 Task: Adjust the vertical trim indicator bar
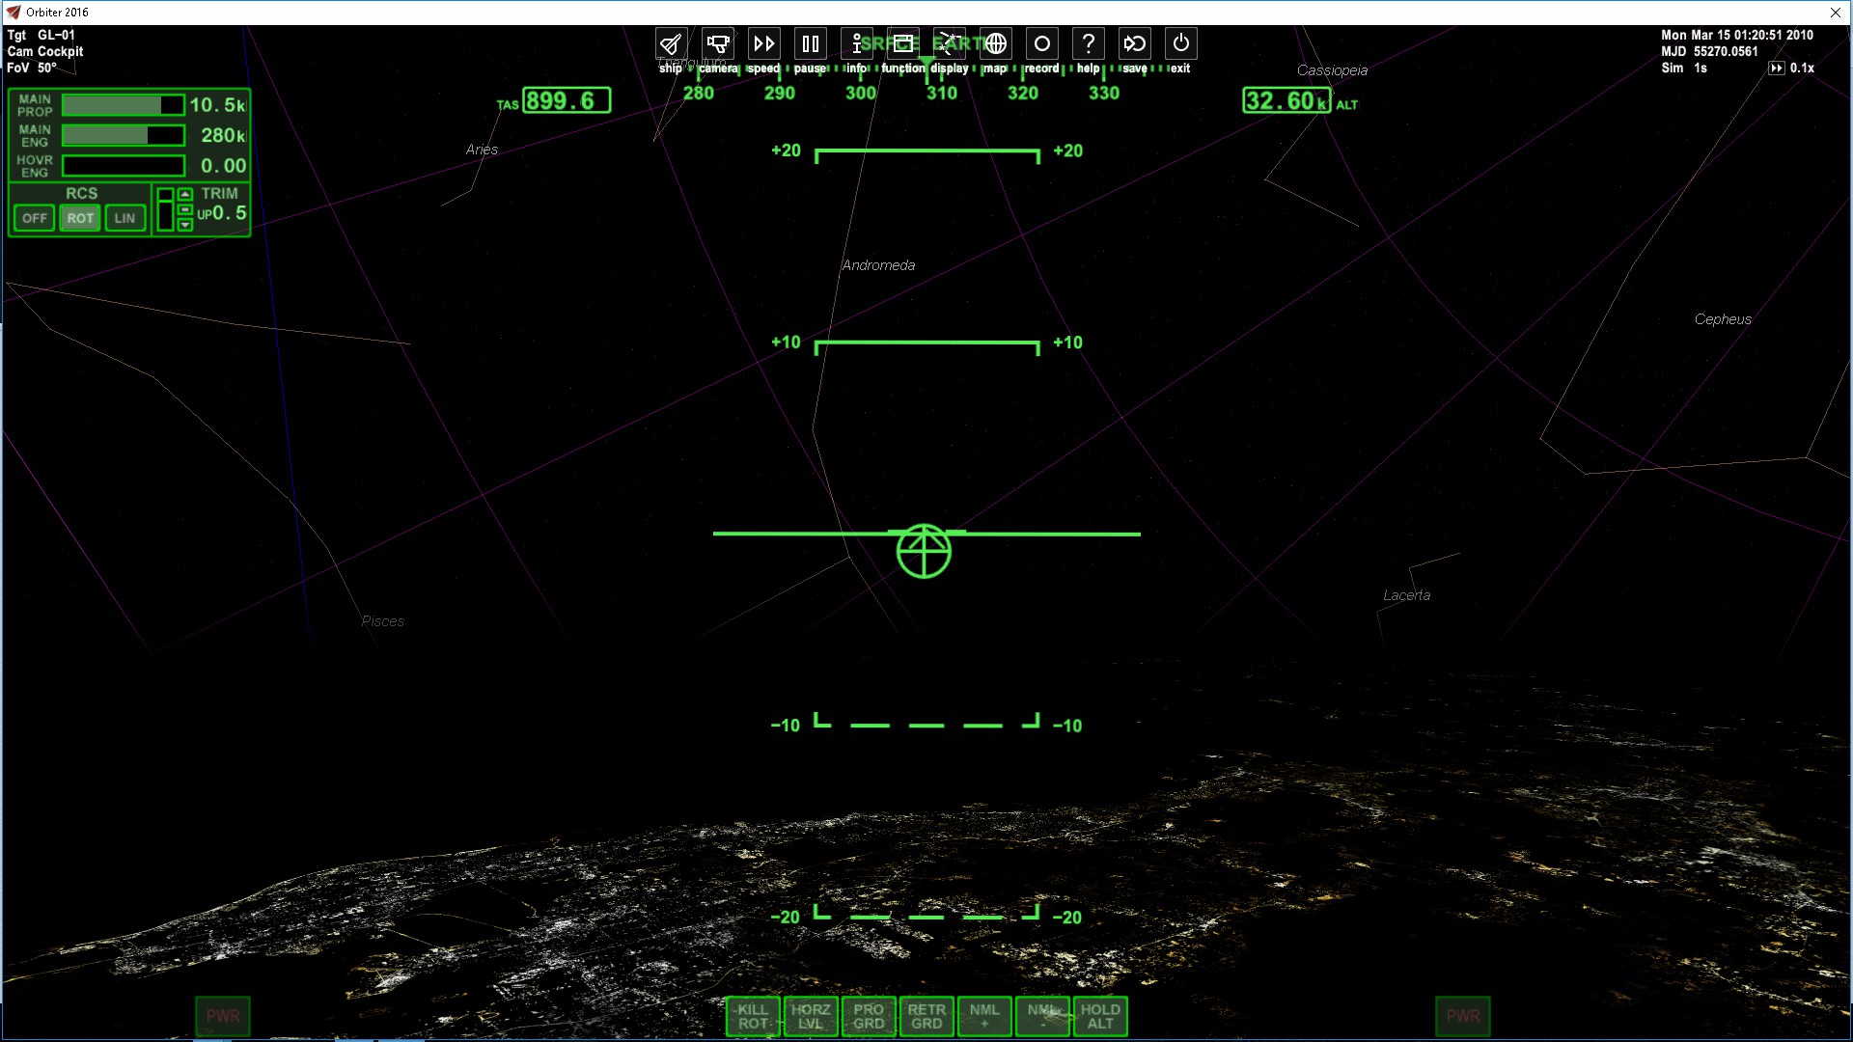coord(165,209)
